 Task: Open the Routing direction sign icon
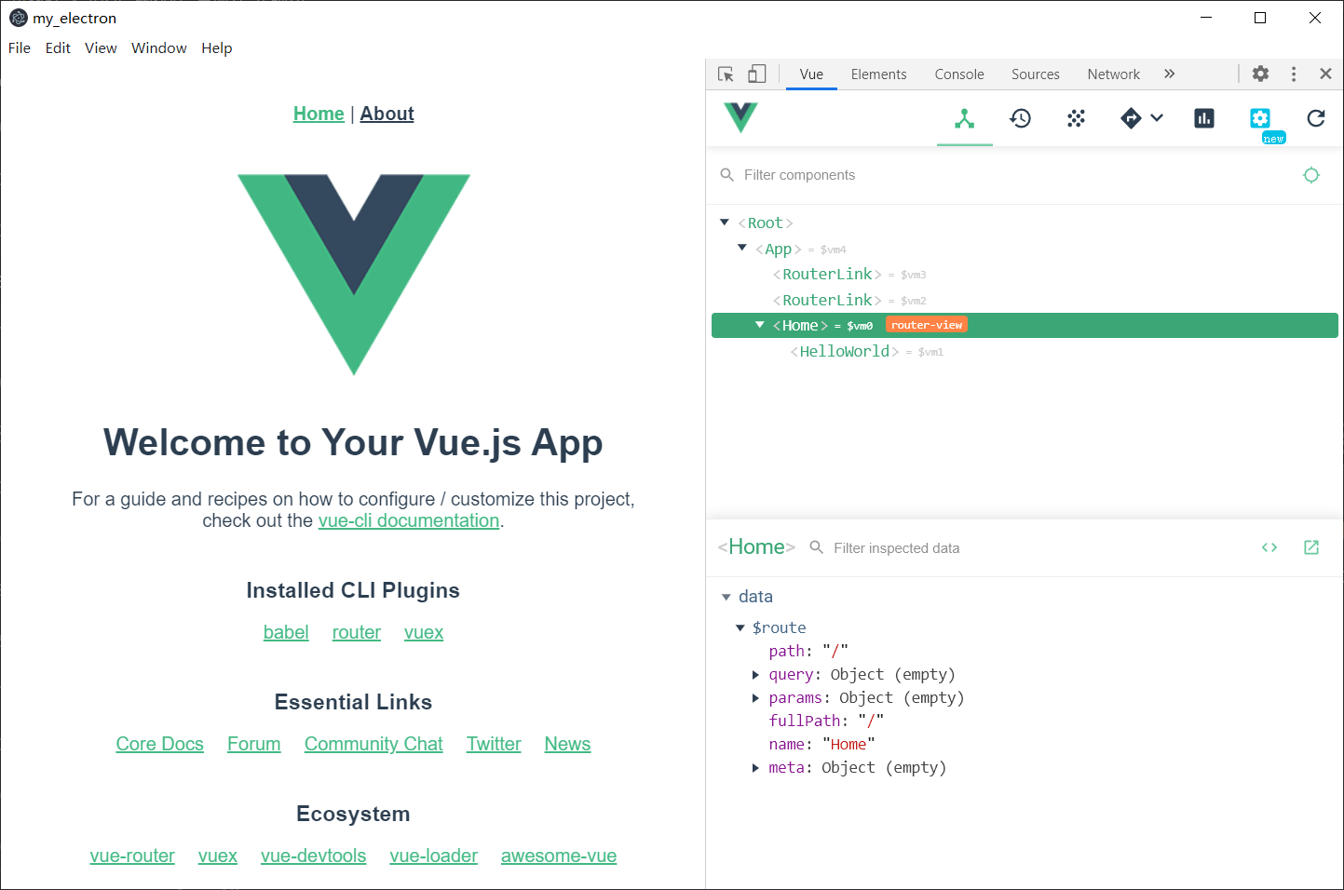1131,118
